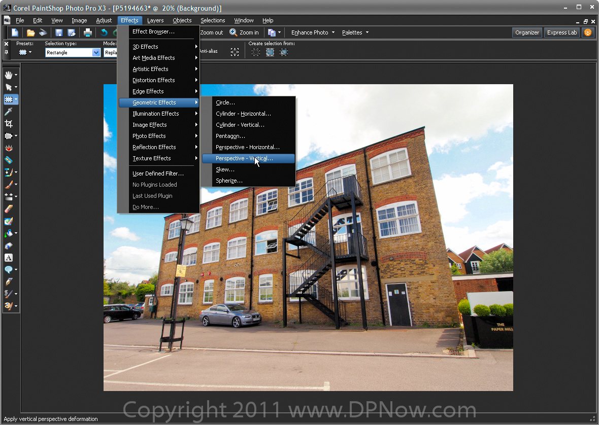Select the Pan hand tool

pyautogui.click(x=9, y=75)
